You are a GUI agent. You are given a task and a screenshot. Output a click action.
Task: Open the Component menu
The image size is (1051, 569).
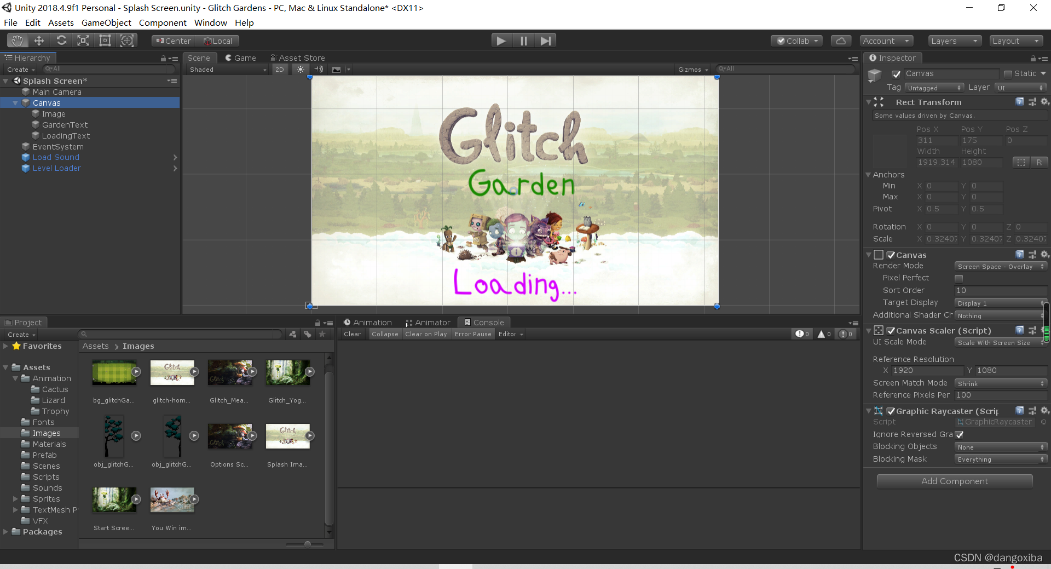(x=163, y=23)
